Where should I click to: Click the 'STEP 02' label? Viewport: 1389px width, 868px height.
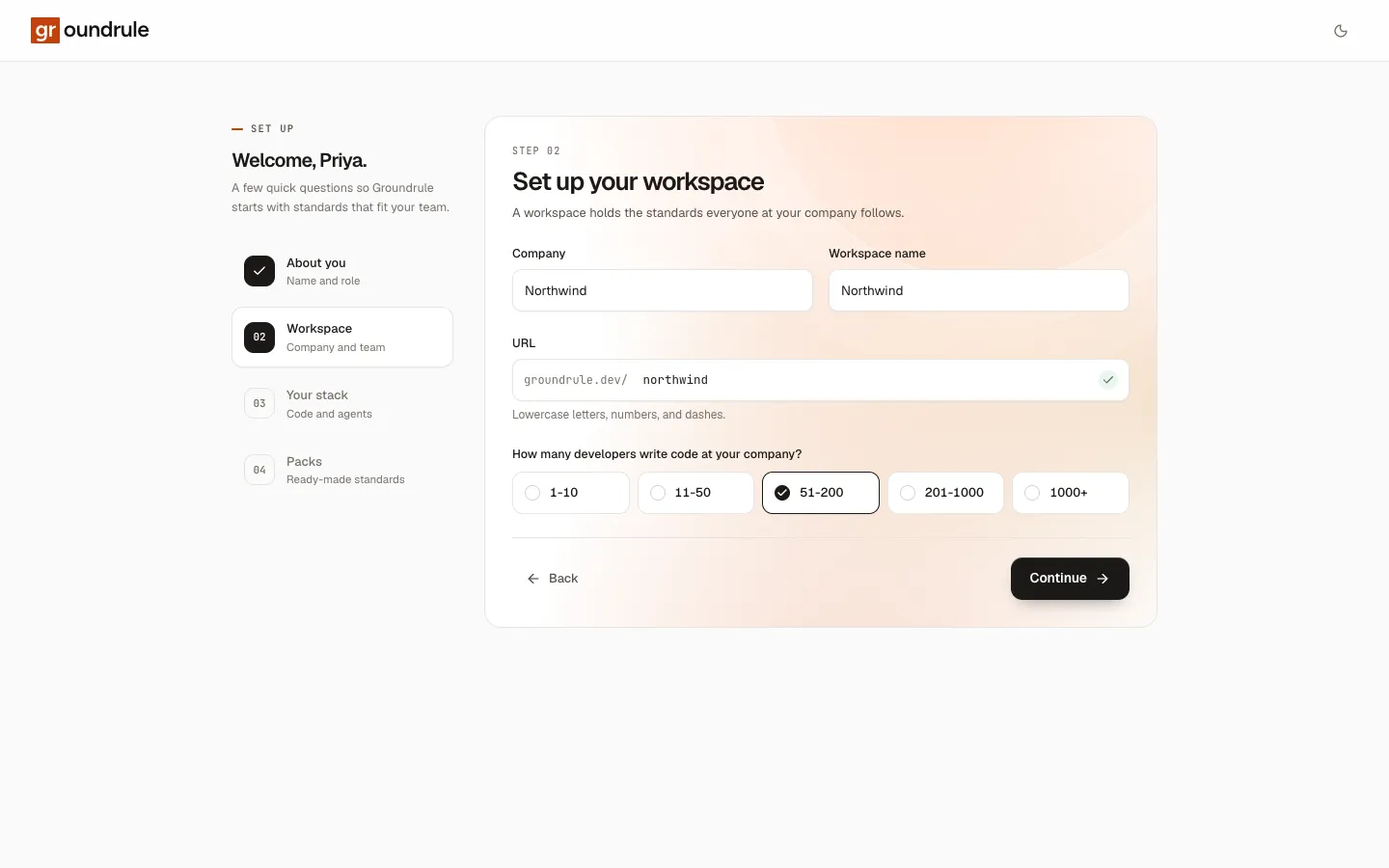[536, 150]
